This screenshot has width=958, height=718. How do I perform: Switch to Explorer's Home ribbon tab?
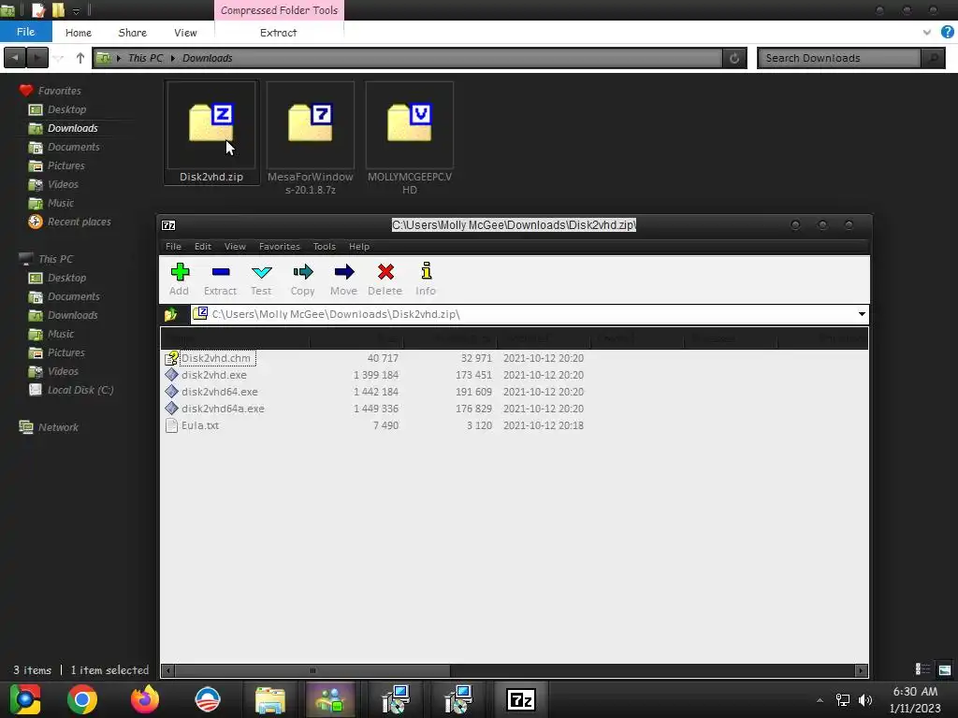[x=79, y=33]
